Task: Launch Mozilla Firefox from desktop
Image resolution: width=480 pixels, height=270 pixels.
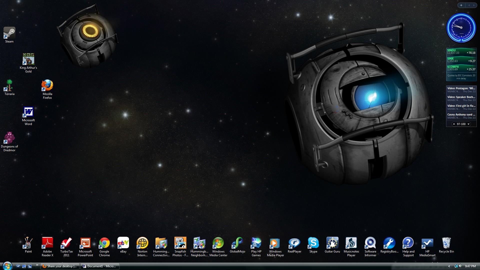Action: click(x=47, y=85)
